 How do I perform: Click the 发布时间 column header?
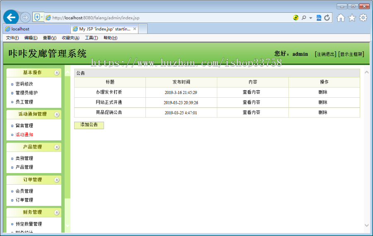(x=181, y=82)
